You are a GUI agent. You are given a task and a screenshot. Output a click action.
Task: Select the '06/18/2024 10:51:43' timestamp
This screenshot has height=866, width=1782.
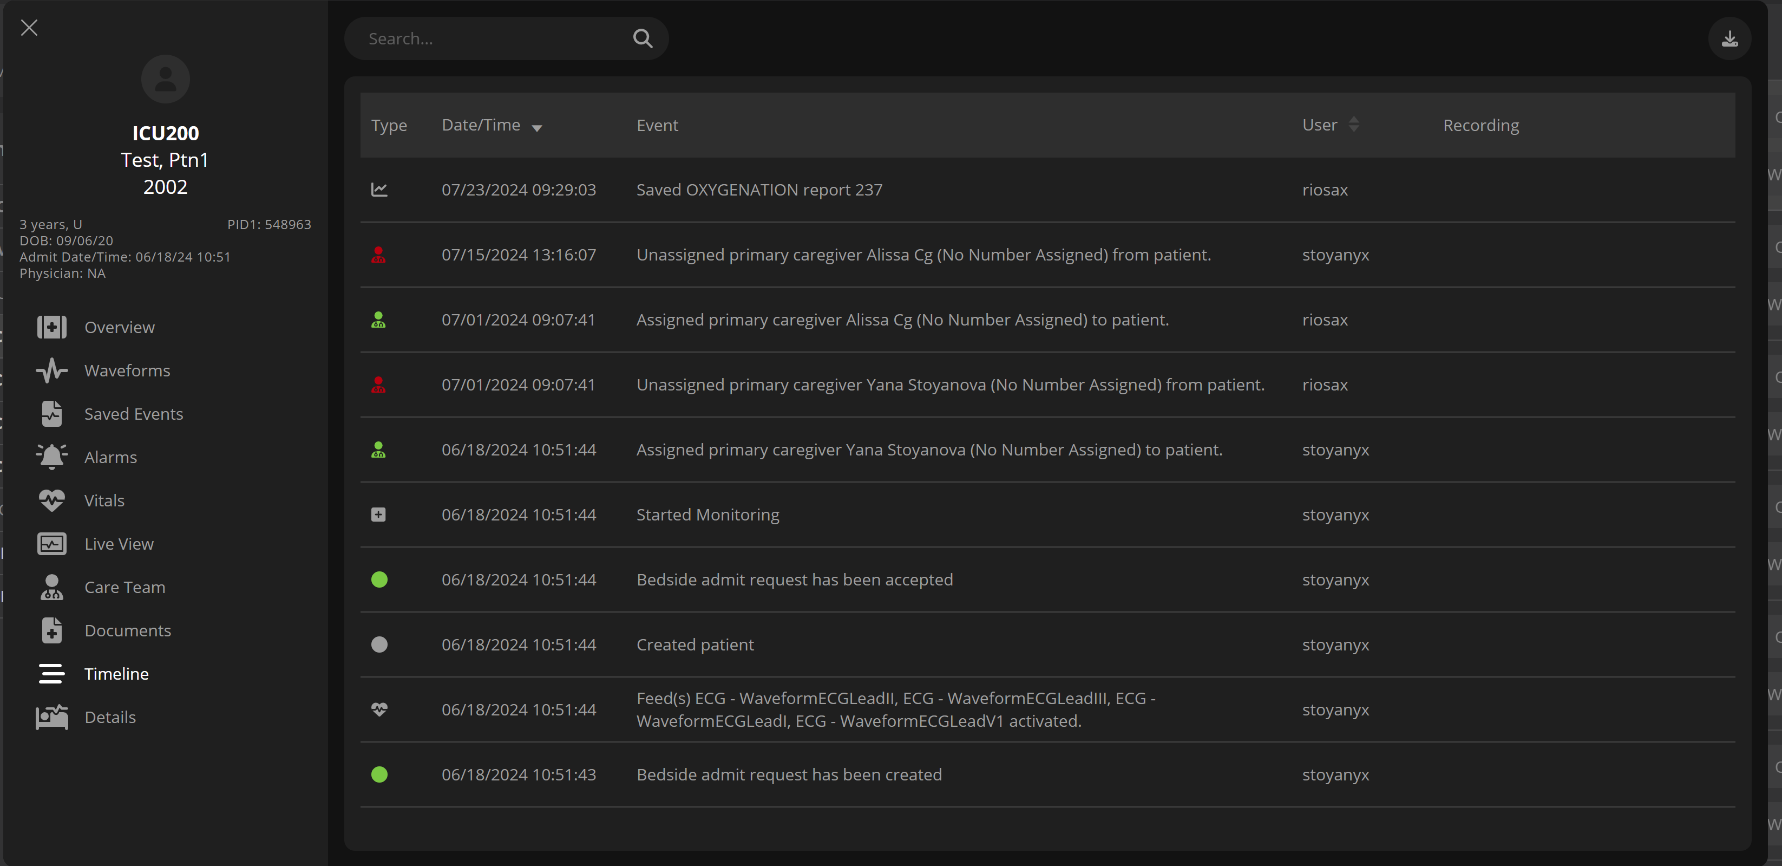[519, 774]
